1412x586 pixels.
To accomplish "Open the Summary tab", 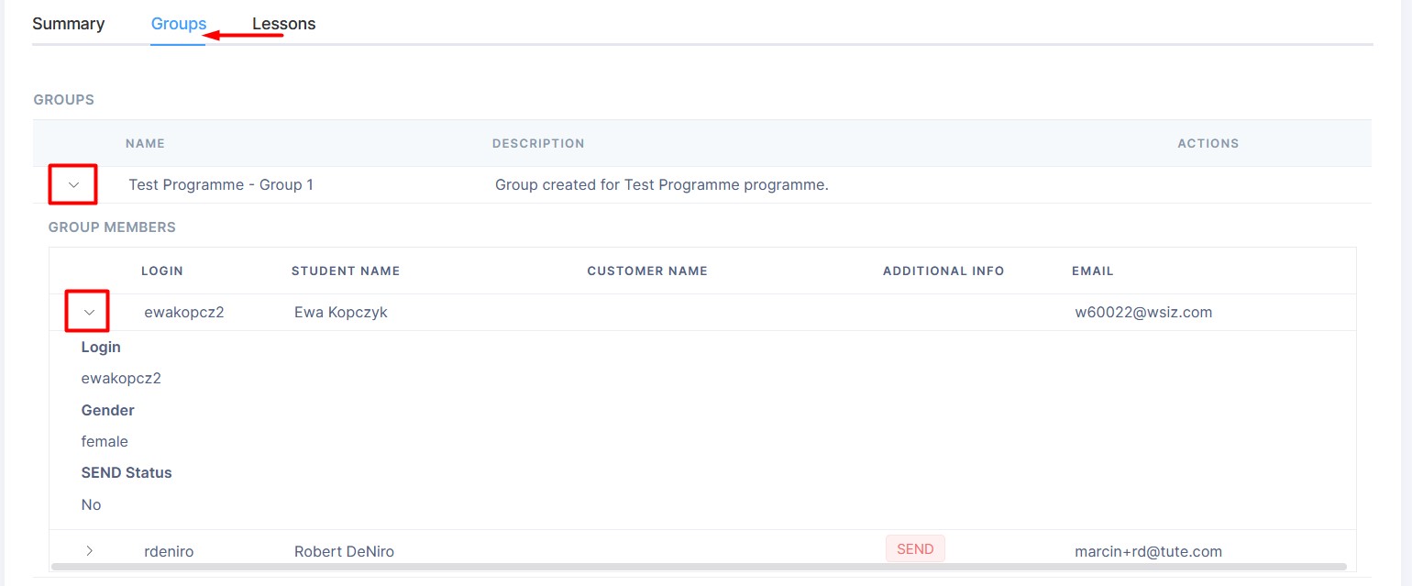I will (68, 24).
